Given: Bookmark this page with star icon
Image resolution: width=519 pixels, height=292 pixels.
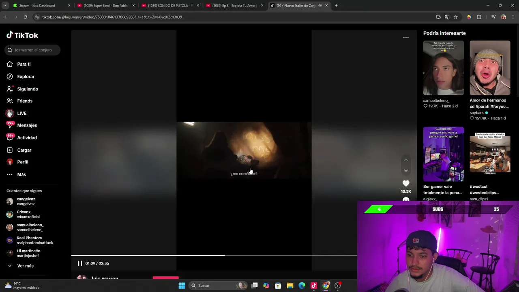Looking at the screenshot, I should tap(456, 17).
